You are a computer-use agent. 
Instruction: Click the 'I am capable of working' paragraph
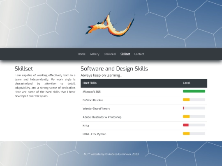pyautogui.click(x=45, y=86)
